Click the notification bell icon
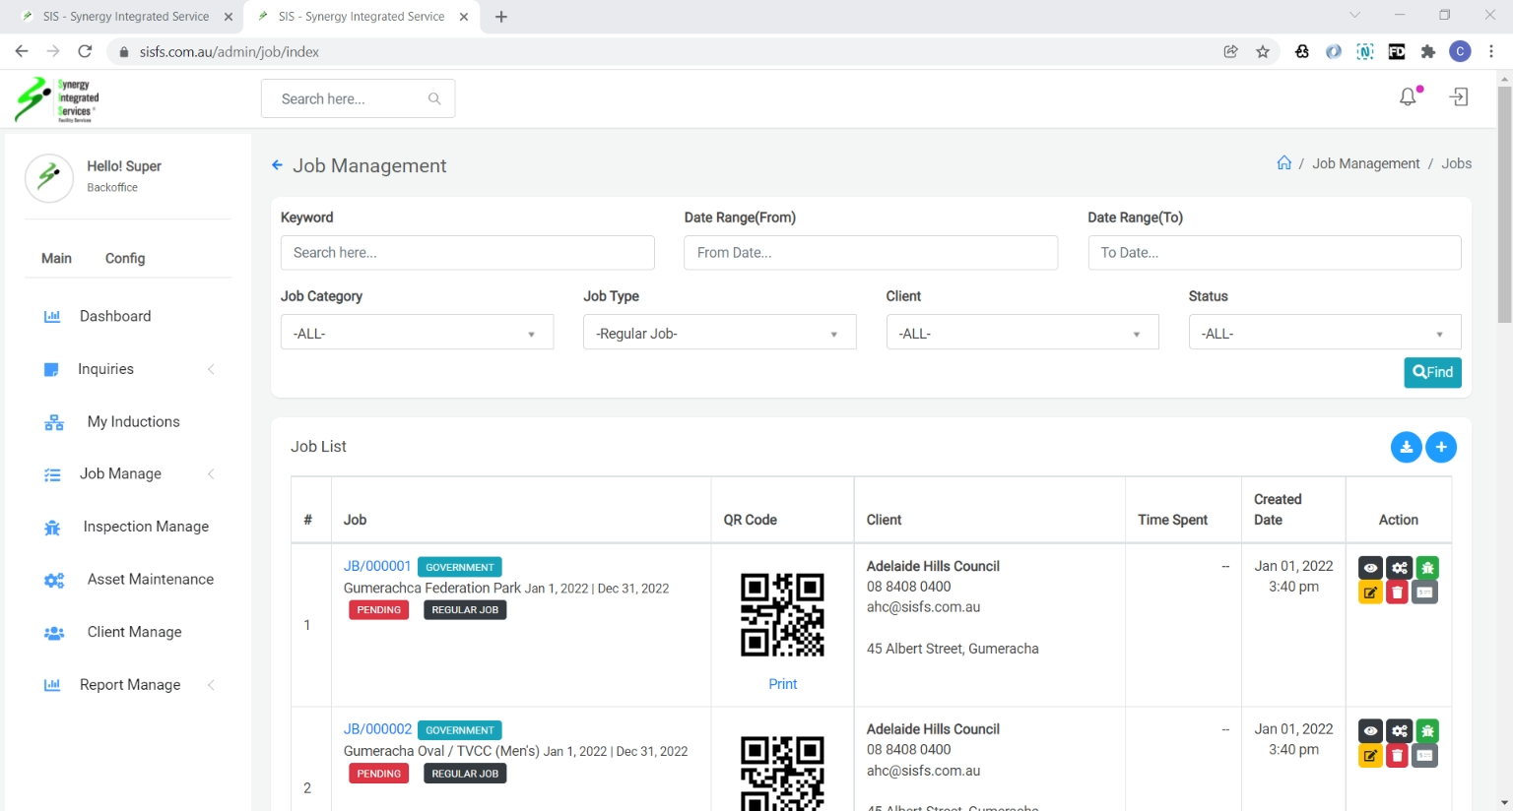This screenshot has height=811, width=1513. click(1409, 96)
